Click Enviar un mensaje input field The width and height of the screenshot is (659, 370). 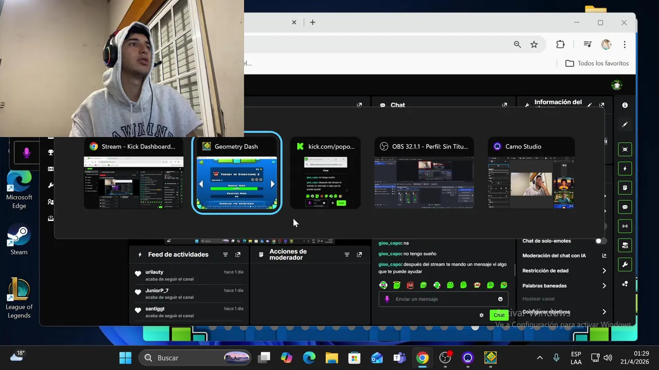[x=443, y=299]
